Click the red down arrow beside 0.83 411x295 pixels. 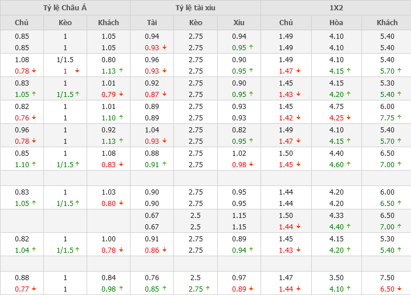[121, 164]
